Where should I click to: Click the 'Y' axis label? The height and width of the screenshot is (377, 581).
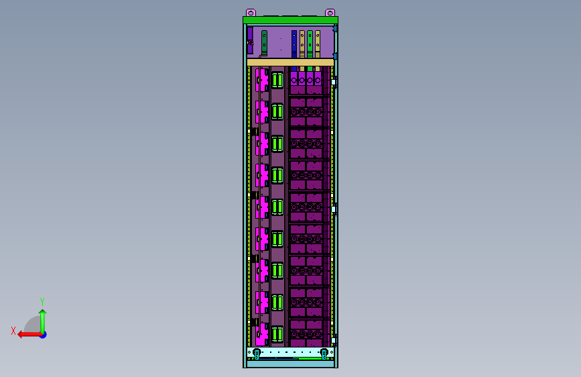pos(42,302)
